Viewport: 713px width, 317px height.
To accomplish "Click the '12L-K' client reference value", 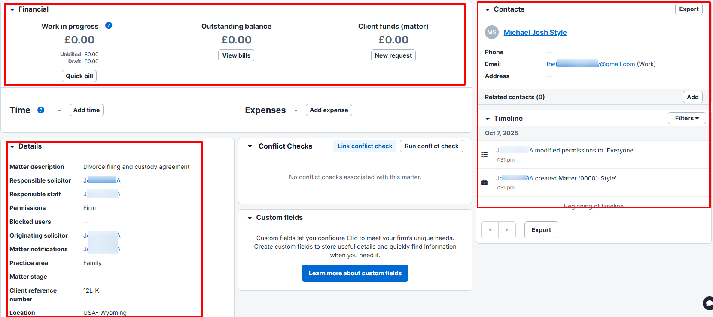I will click(91, 290).
